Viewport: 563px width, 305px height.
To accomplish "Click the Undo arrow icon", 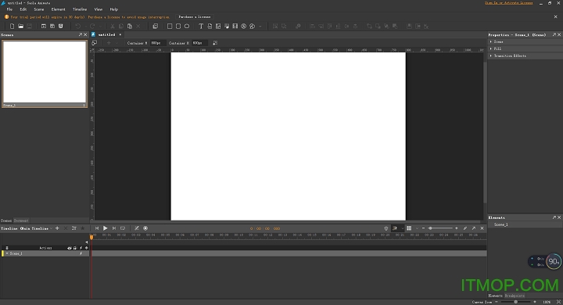I will point(78,27).
